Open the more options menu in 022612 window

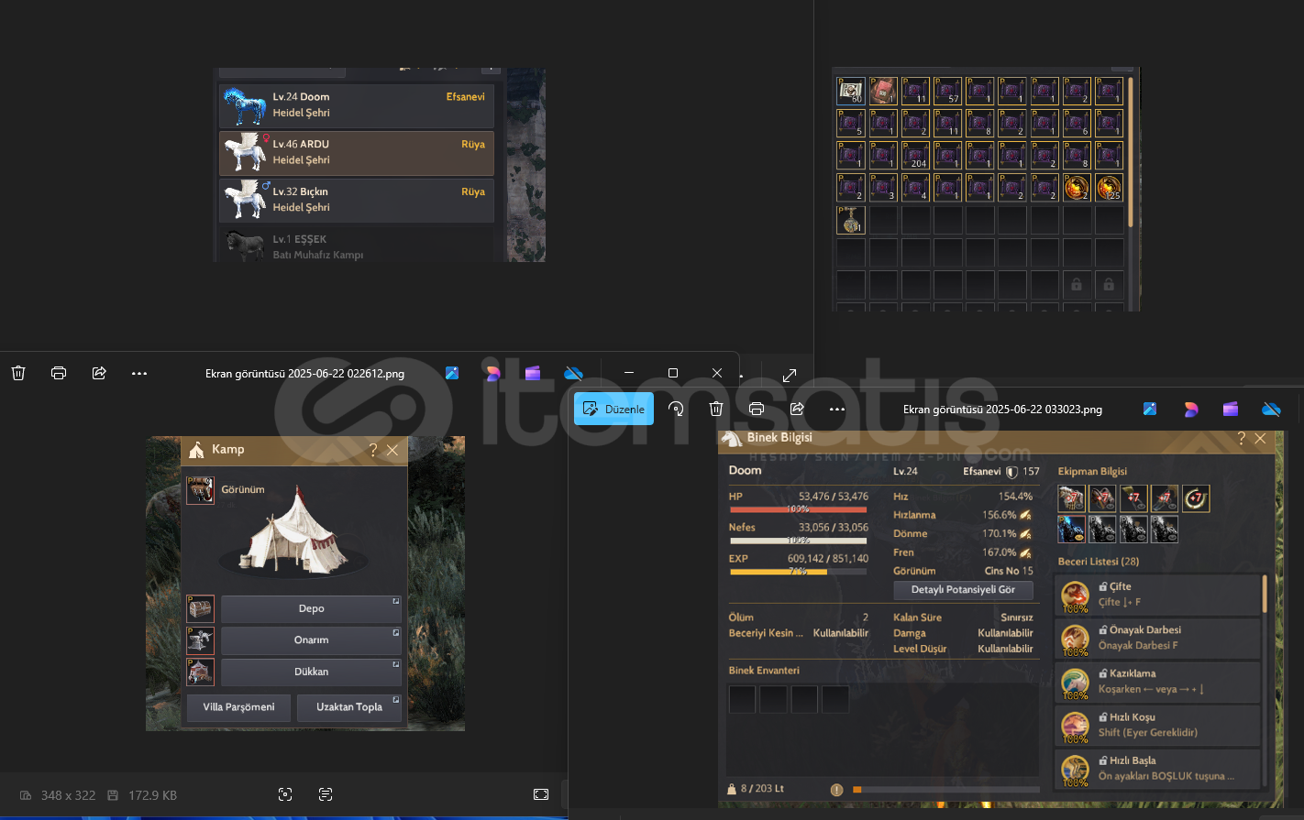(x=139, y=373)
